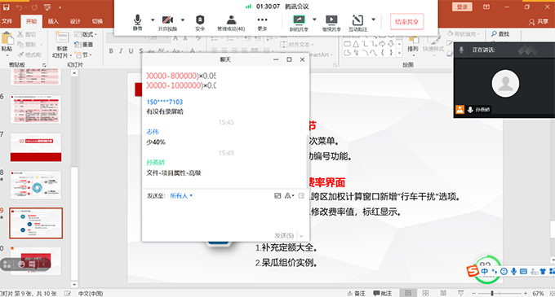Click sender name 150****7103 in chat

pyautogui.click(x=165, y=102)
